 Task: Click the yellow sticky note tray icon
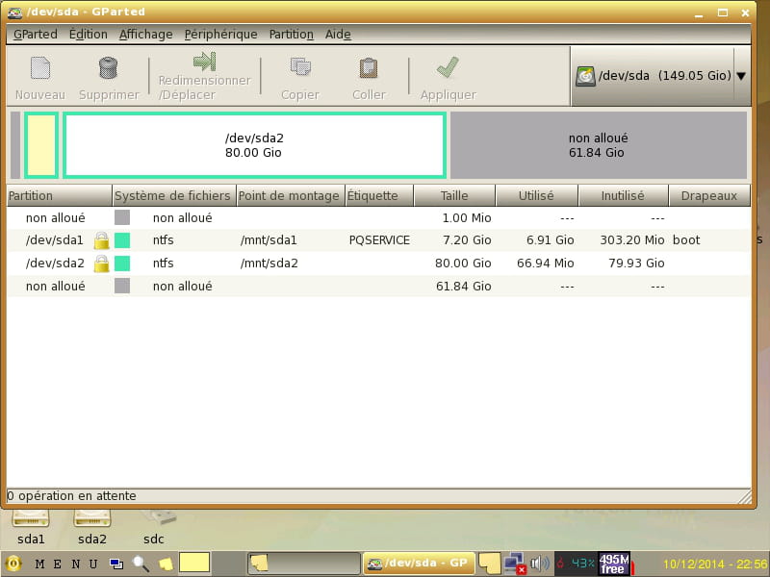(x=490, y=564)
